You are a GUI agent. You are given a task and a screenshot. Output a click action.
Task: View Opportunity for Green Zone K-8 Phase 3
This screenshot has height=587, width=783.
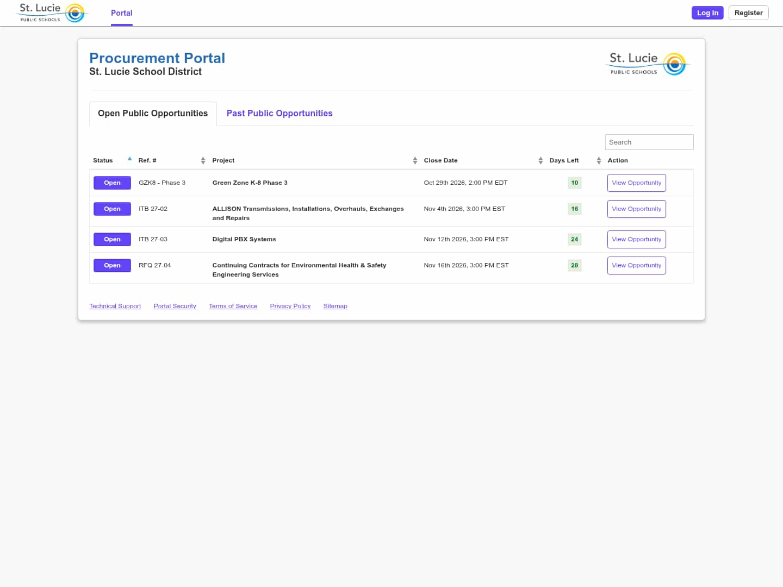(637, 183)
